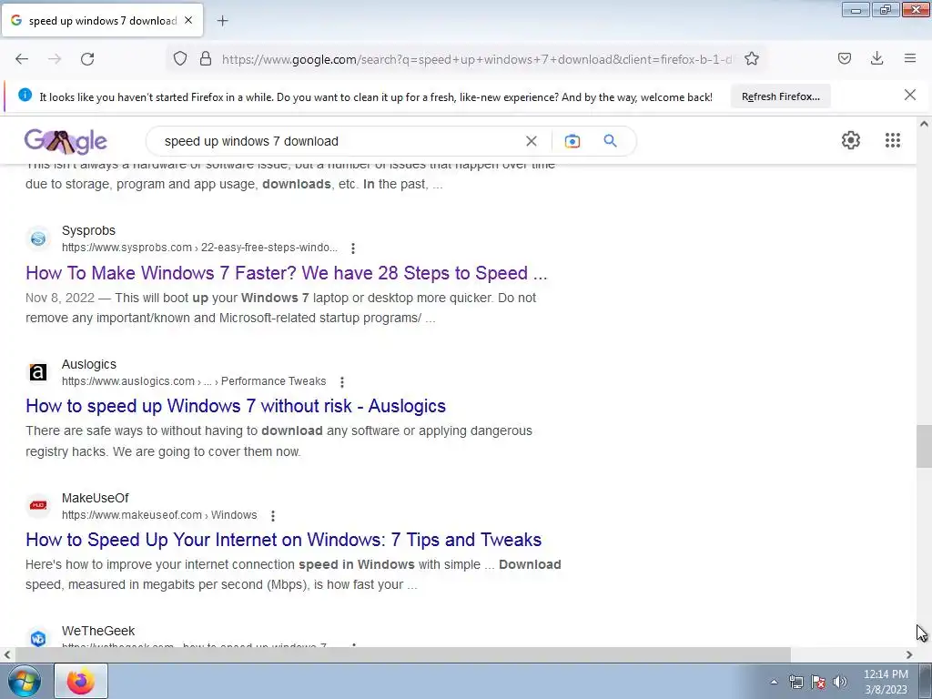Click the auslogics.com Performance Tweaks breadcrumb
Viewport: 932px width, 699px height.
click(194, 381)
